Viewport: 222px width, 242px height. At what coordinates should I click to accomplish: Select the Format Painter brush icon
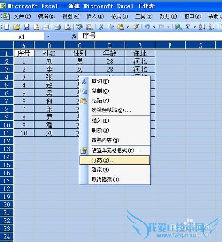pos(135,27)
